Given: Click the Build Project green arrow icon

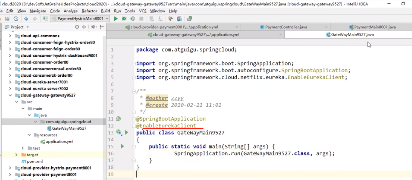Looking at the screenshot, I should (x=45, y=19).
